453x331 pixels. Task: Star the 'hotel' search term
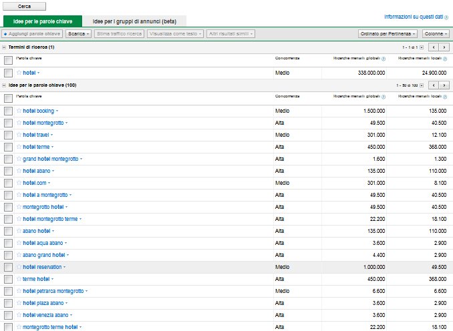[x=19, y=73]
